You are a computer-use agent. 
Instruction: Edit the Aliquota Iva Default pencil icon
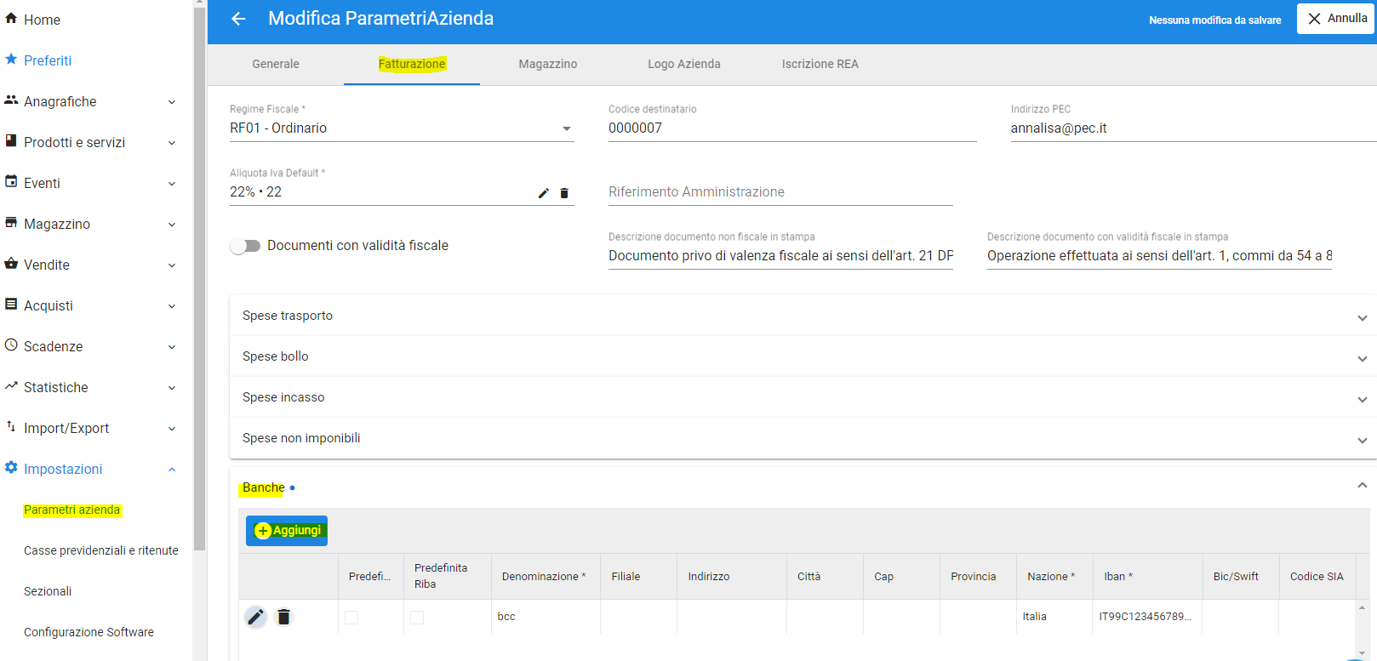coord(544,193)
